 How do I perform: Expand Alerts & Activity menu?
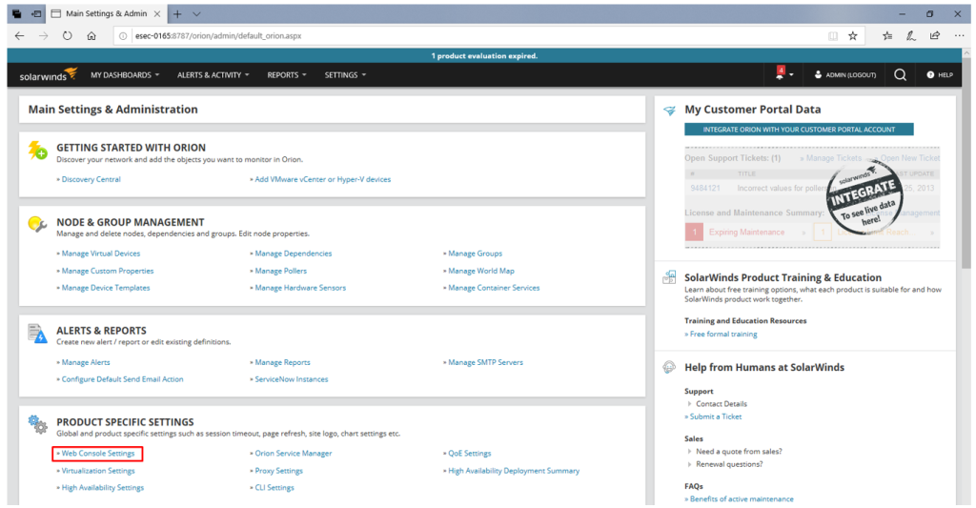(213, 74)
